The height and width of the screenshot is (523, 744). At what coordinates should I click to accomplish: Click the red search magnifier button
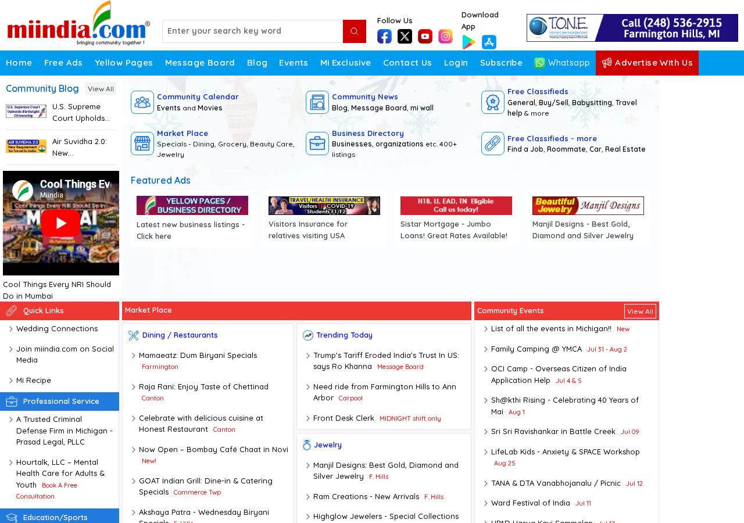[x=355, y=31]
